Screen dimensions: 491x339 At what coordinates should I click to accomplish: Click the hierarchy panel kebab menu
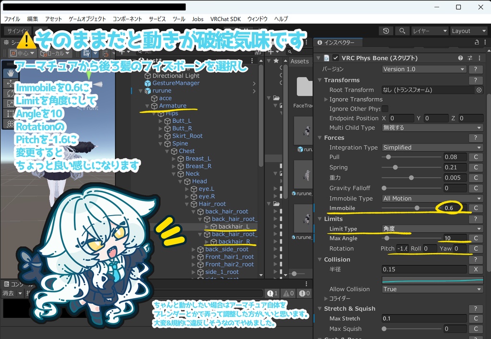252,61
